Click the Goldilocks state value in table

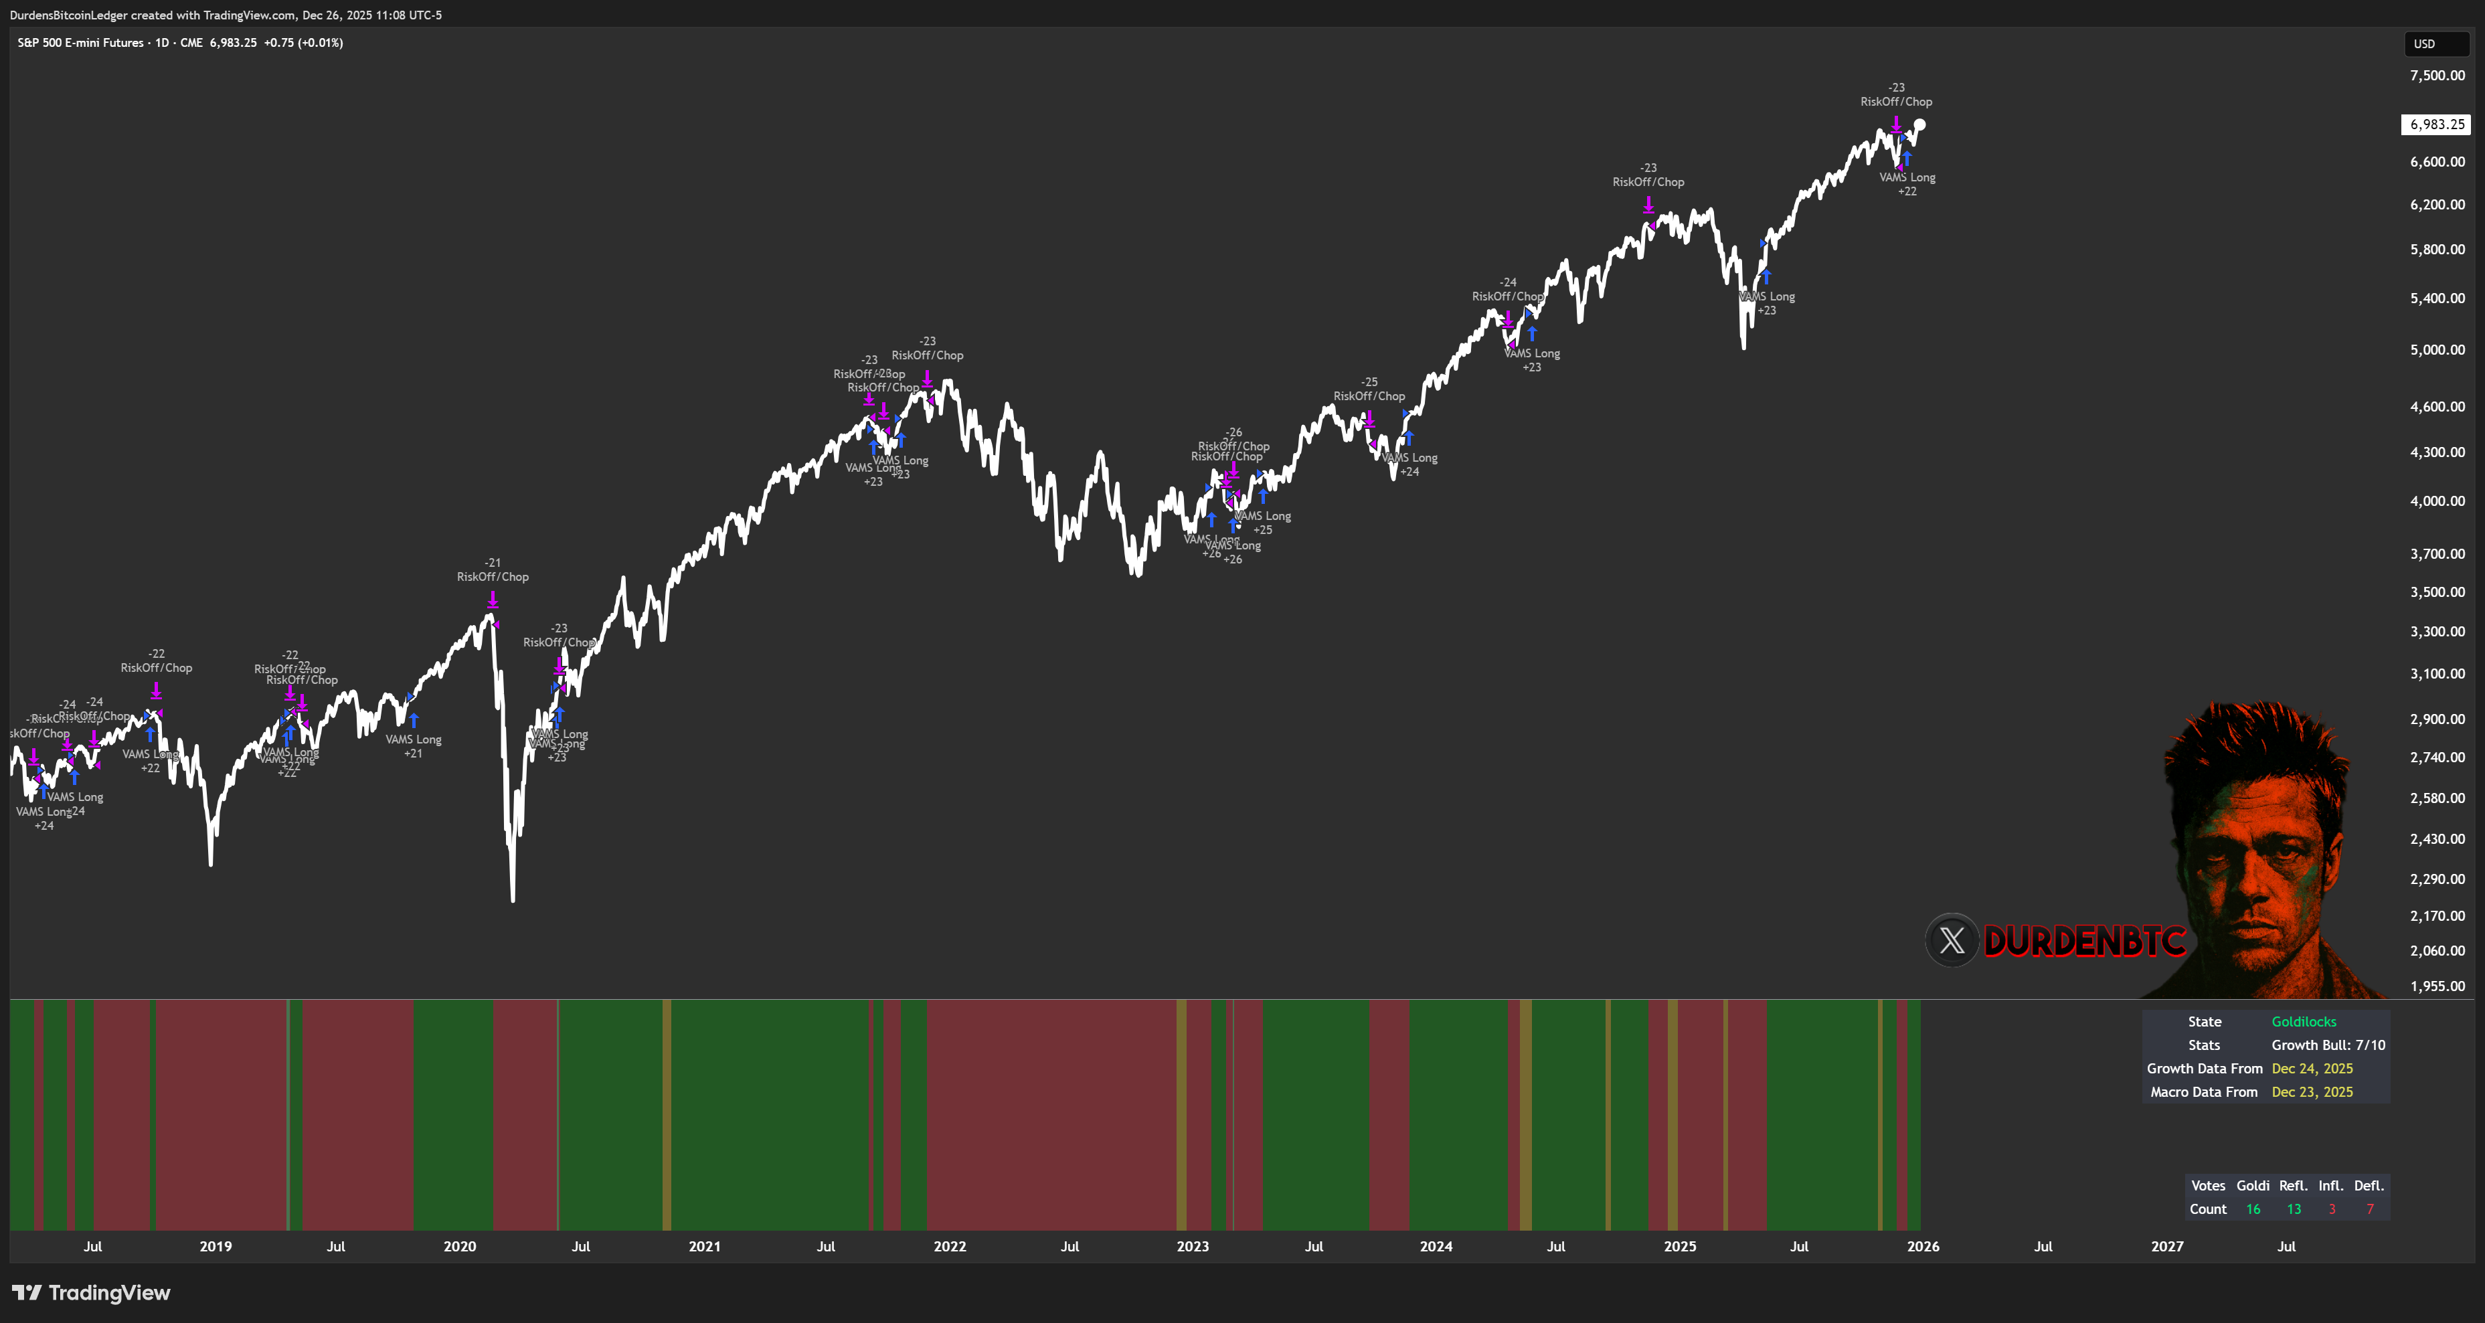(2304, 1021)
